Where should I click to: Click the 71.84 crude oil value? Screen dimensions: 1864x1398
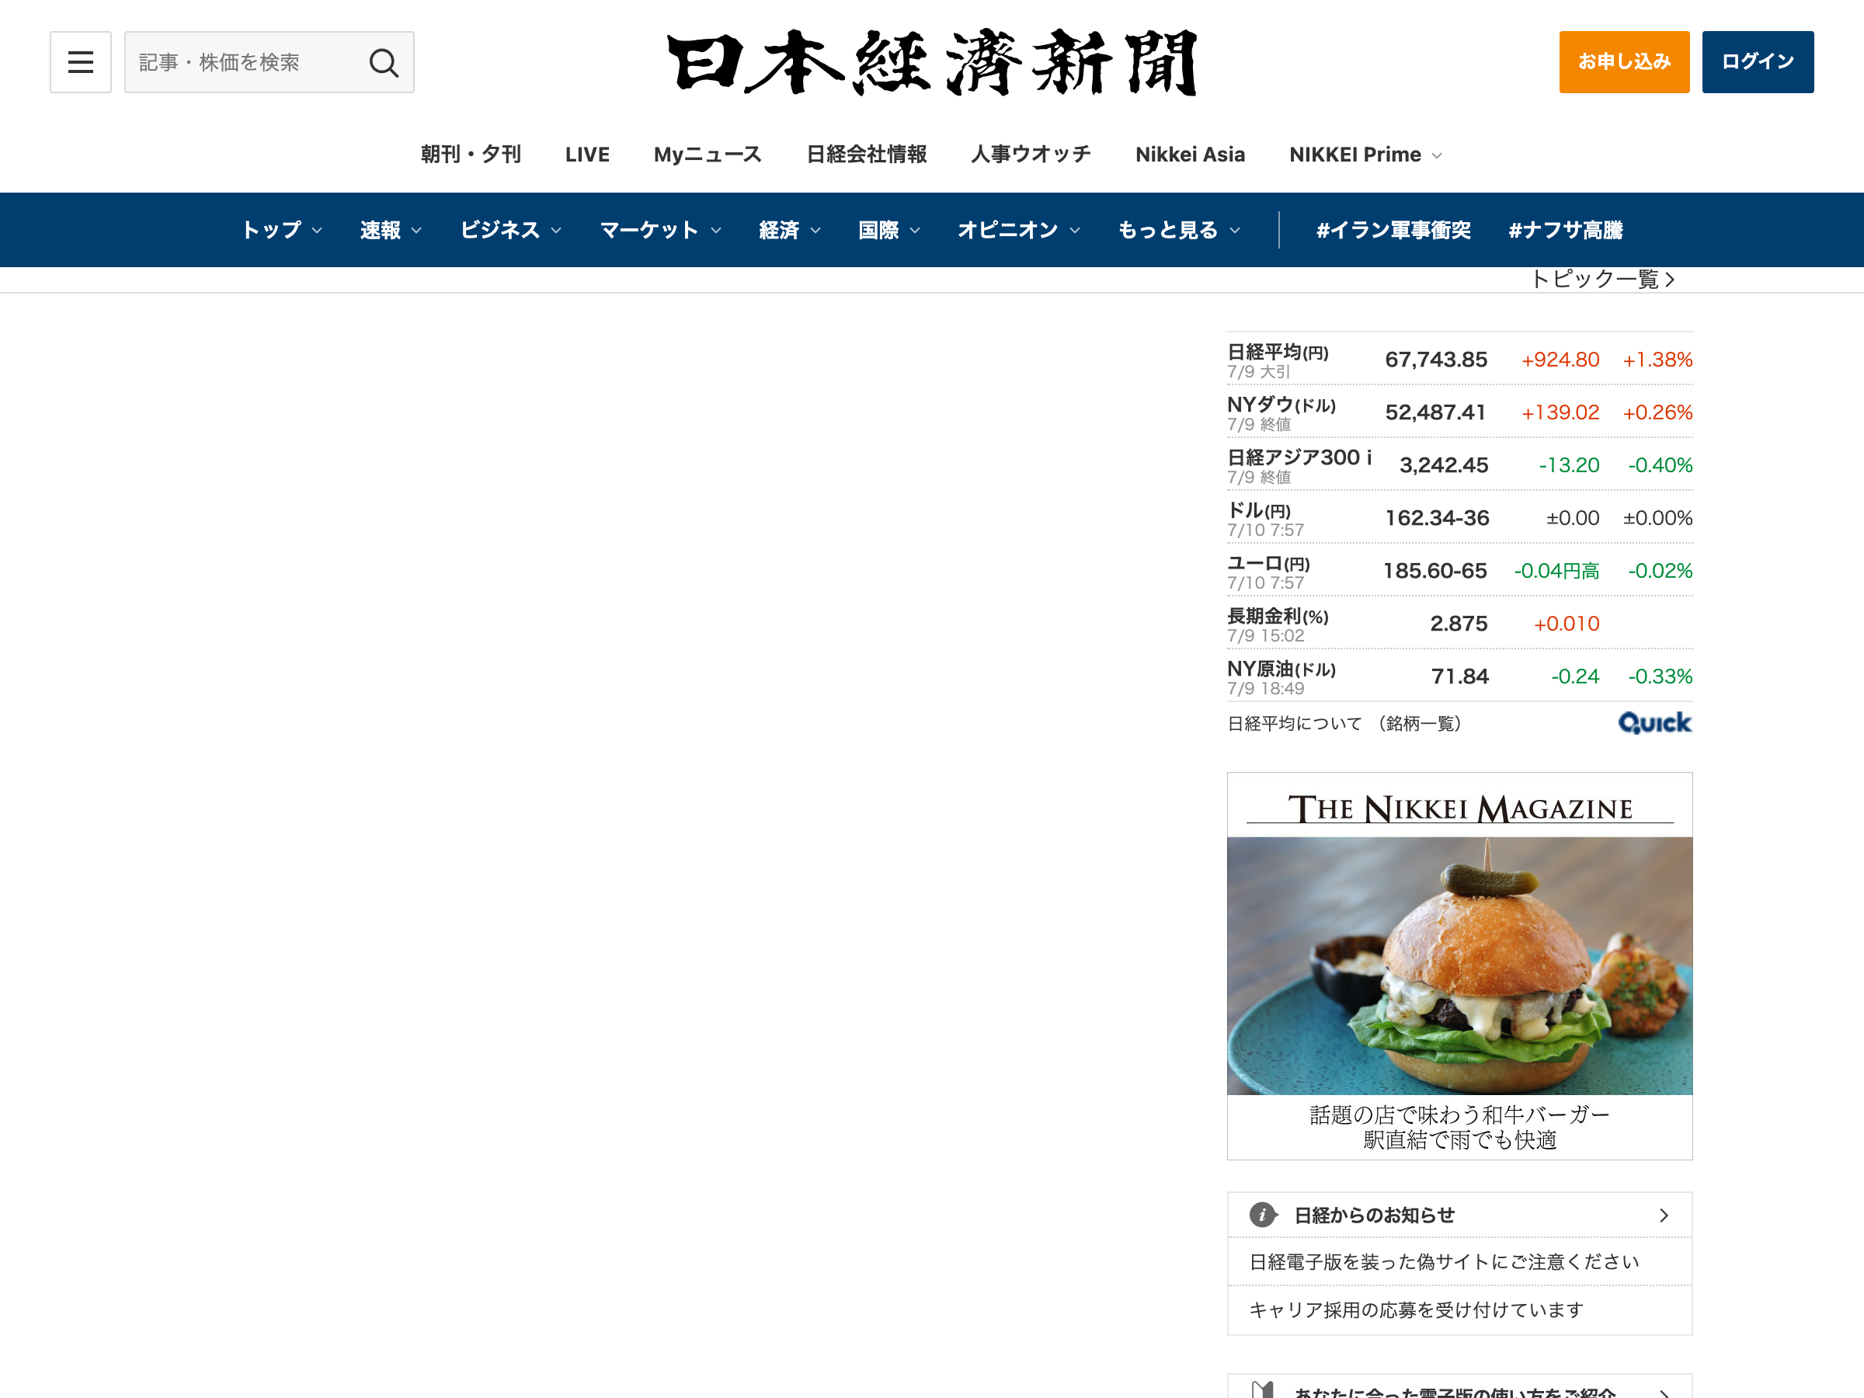(1459, 676)
